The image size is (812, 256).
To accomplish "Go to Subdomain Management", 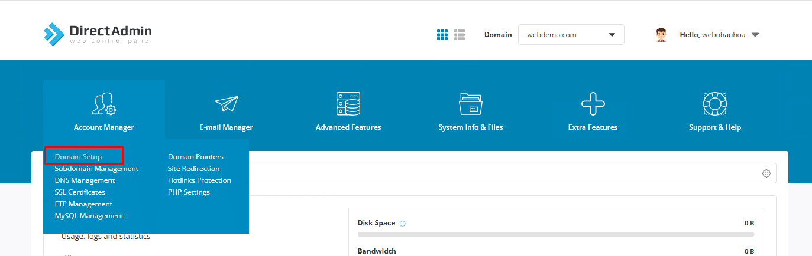I will (x=96, y=169).
